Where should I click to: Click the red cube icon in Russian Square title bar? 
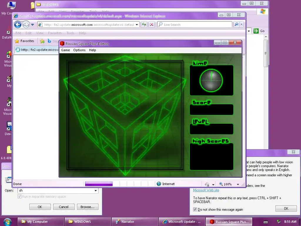tap(62, 44)
